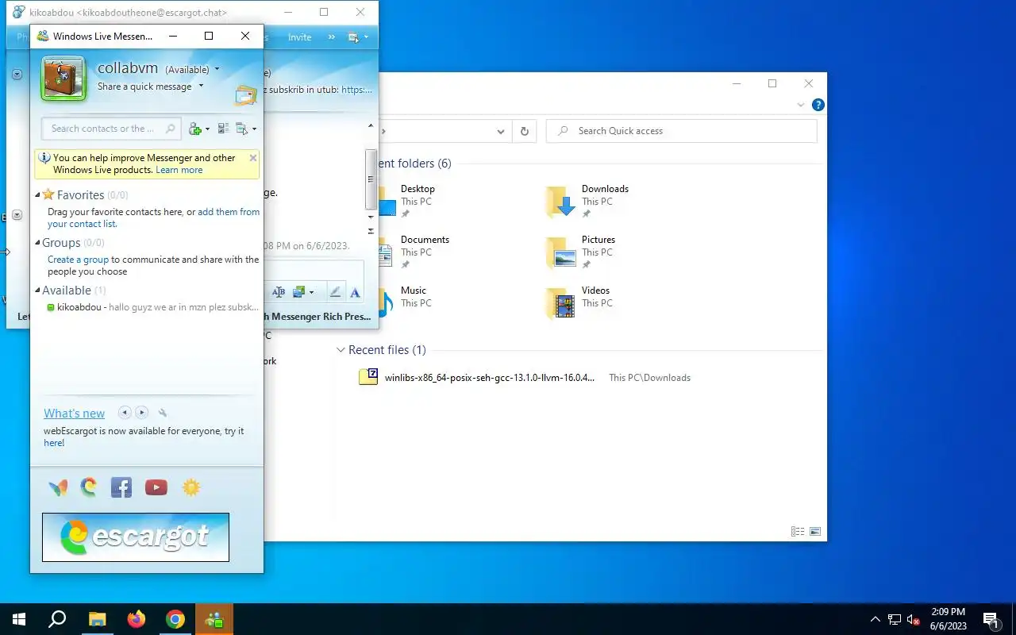This screenshot has height=635, width=1016.
Task: Expand the overflow chevron in chat toolbar
Action: pos(332,37)
